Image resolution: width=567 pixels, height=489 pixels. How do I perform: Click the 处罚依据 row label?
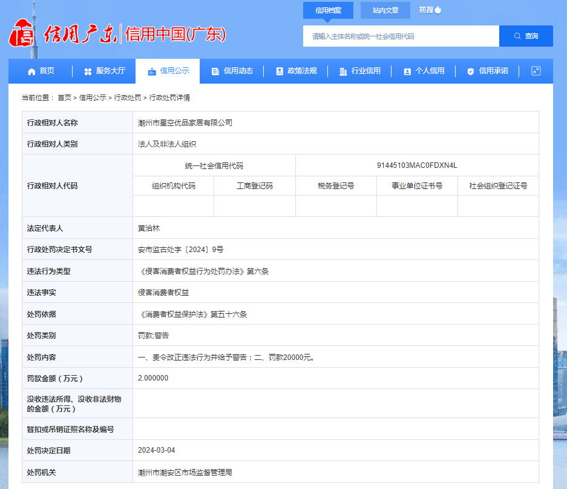pyautogui.click(x=41, y=314)
